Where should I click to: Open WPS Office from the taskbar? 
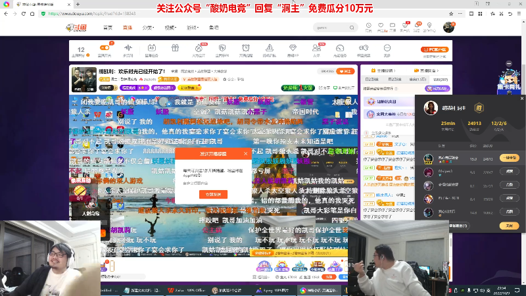point(187,290)
